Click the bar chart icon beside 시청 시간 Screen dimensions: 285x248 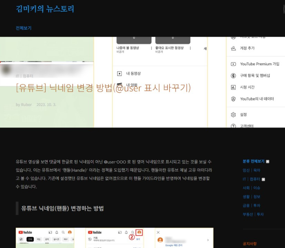(233, 87)
